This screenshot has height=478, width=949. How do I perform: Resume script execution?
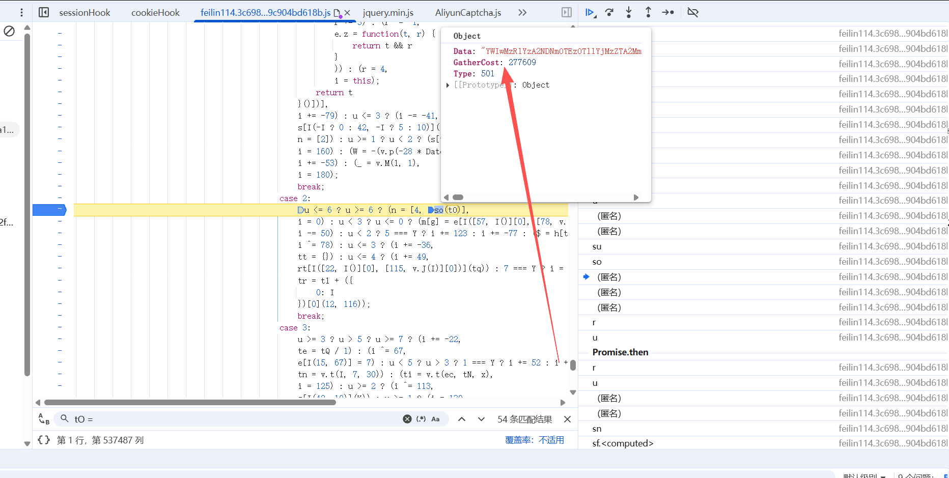pyautogui.click(x=590, y=12)
